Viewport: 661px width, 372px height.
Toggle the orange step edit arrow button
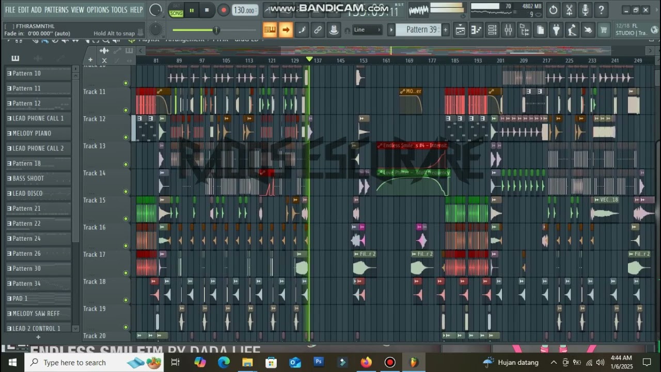(x=286, y=30)
